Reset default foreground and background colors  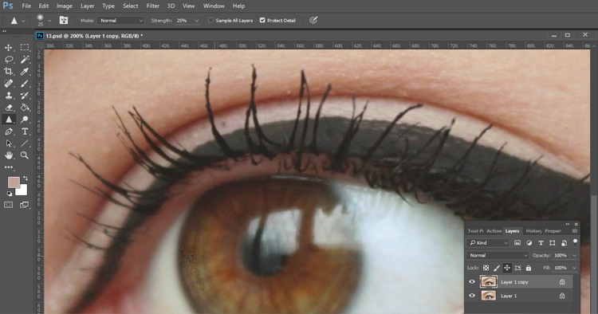coord(10,194)
